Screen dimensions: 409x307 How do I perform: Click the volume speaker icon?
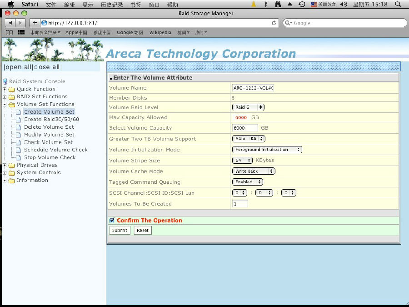344,4
